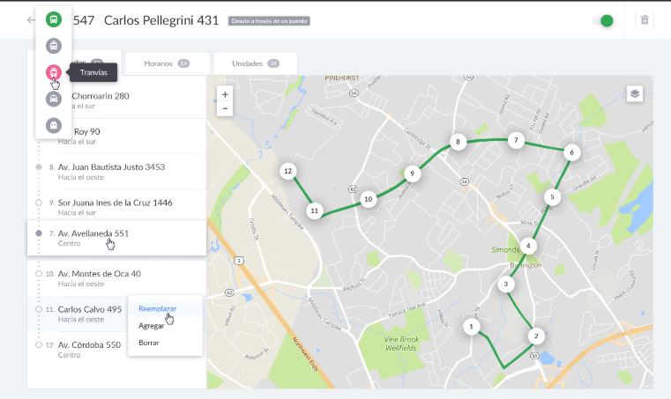
Task: Switch to the Horarios tab
Action: 167,63
